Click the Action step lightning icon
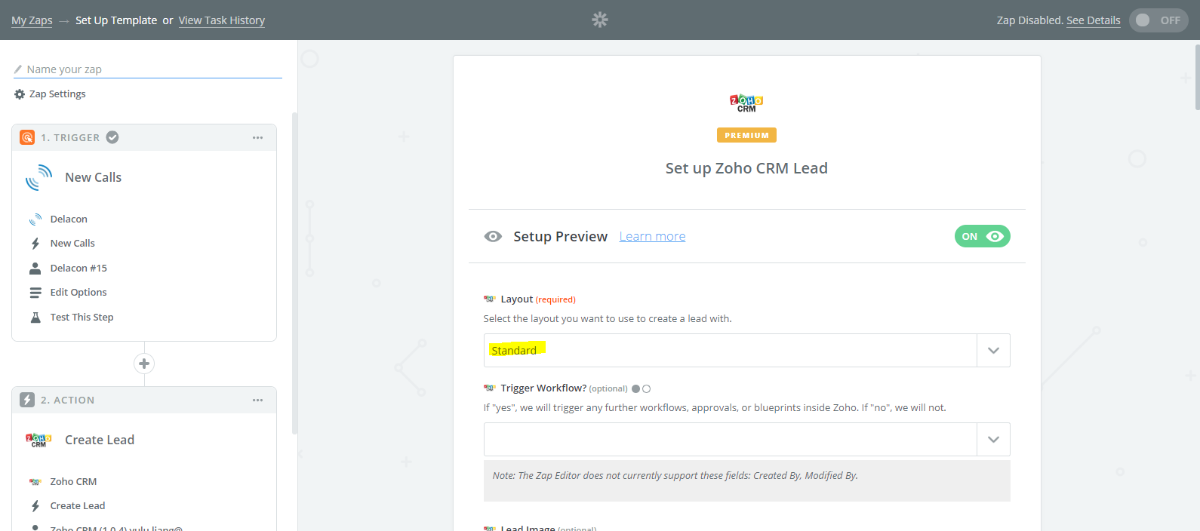The height and width of the screenshot is (531, 1200). pyautogui.click(x=27, y=400)
